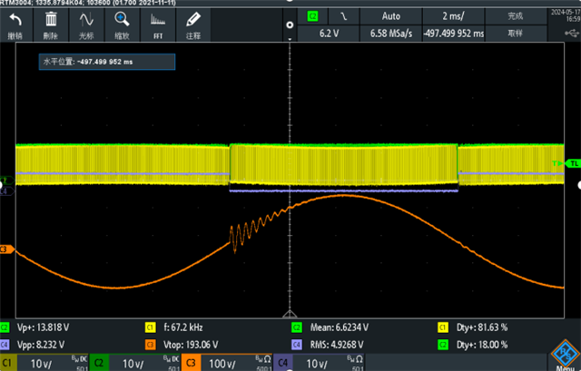Select the Vtop: 193.06 V measurement
Viewport: 581px width, 371px height.
(191, 345)
